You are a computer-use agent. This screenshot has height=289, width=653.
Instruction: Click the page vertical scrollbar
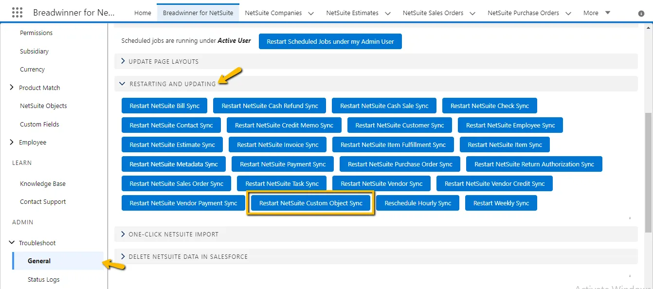[x=648, y=172]
